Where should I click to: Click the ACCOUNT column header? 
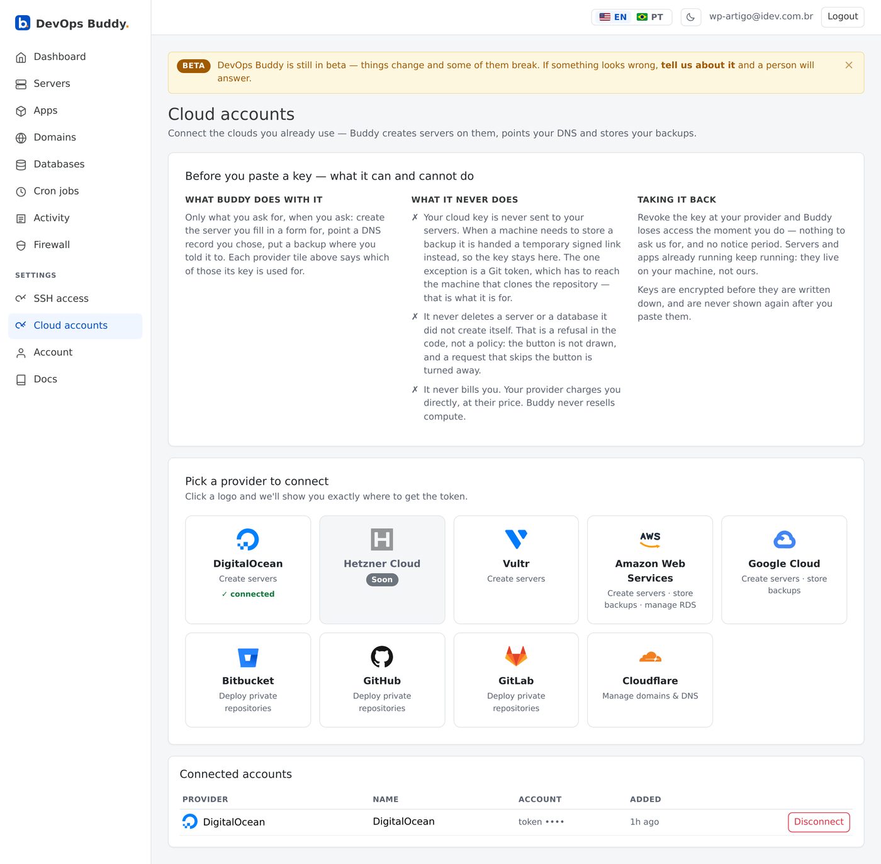(540, 799)
